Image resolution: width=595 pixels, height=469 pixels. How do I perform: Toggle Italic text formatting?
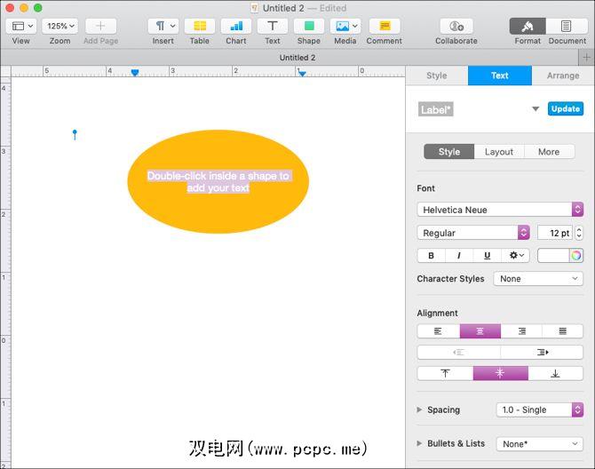[459, 256]
